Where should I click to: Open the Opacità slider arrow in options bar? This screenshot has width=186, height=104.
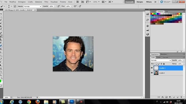tap(55, 6)
